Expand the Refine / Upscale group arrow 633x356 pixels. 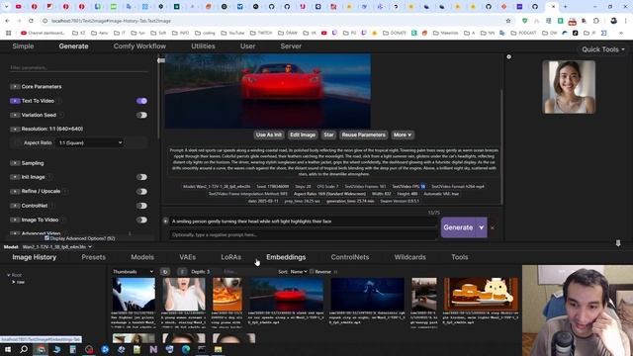coord(15,191)
